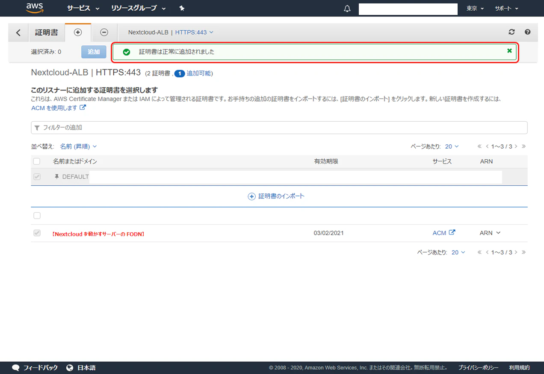Image resolution: width=544 pixels, height=374 pixels.
Task: Jump to last page in the bottom pager
Action: tap(523, 252)
